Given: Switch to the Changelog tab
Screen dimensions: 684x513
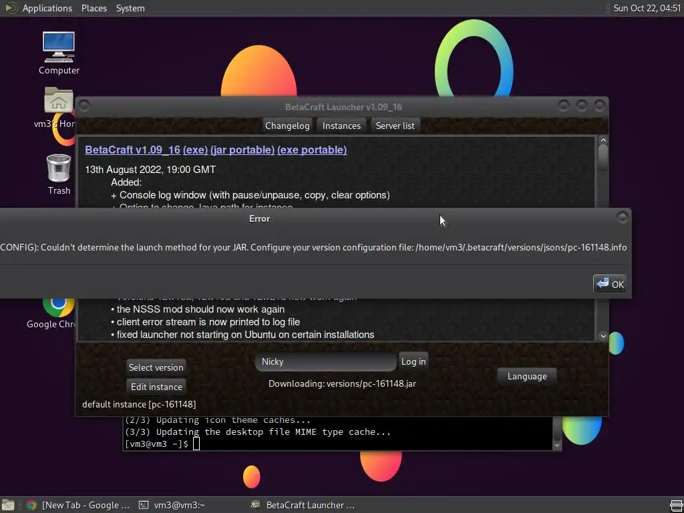Looking at the screenshot, I should click(287, 126).
